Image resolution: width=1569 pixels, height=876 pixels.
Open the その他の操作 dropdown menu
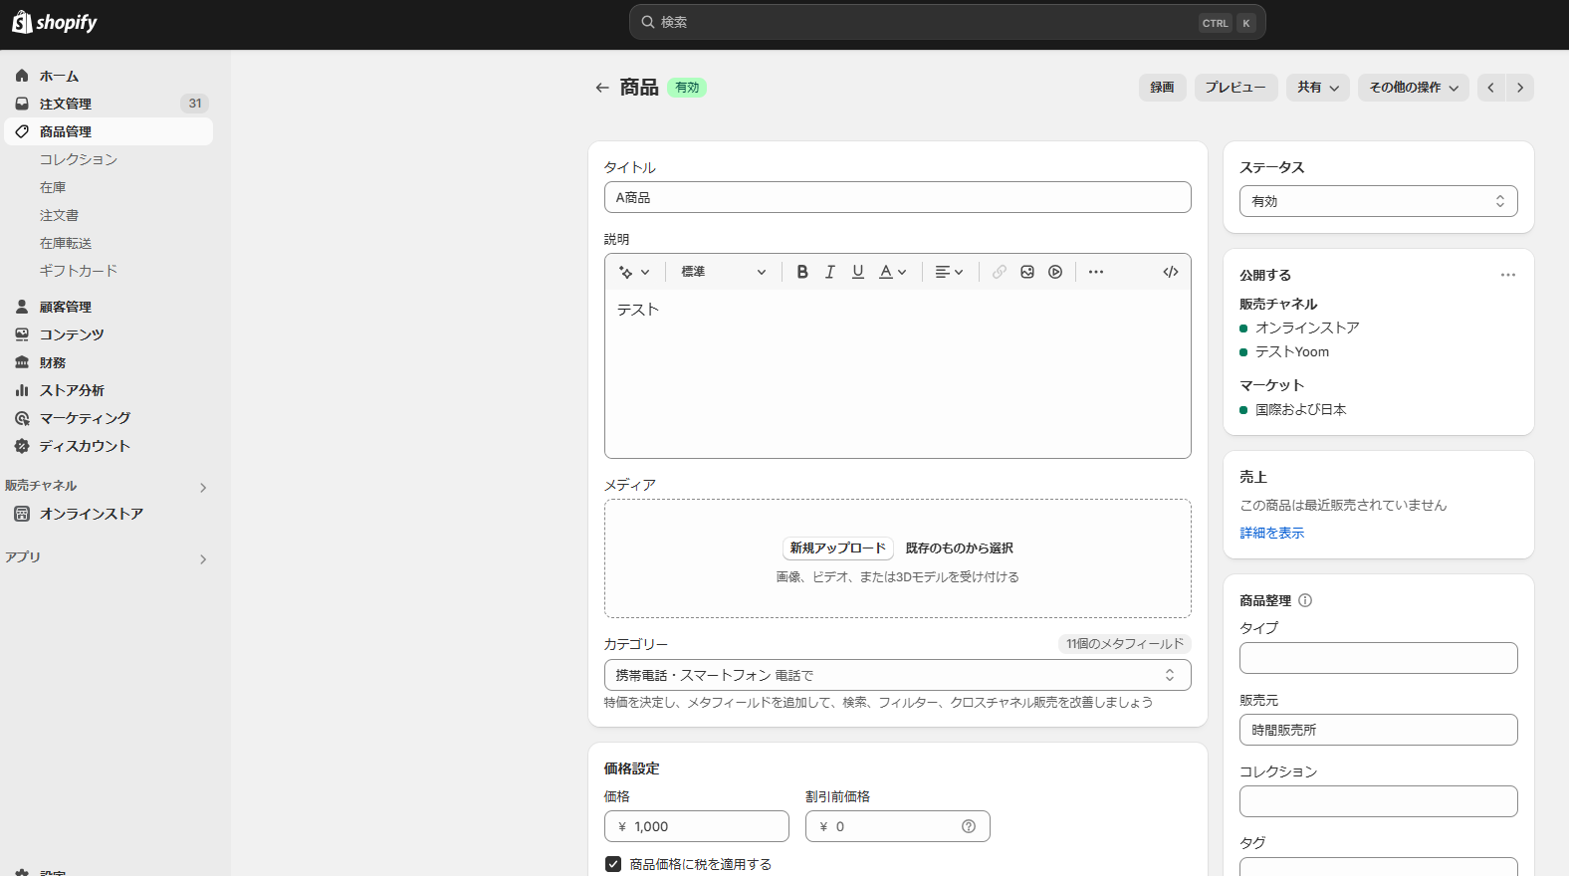[1413, 88]
